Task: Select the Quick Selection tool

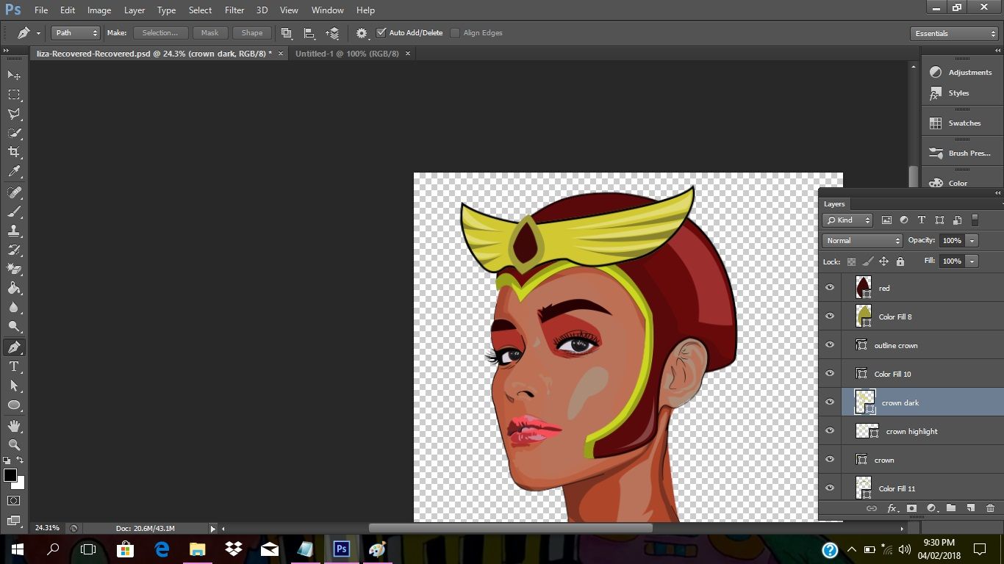Action: (x=14, y=133)
